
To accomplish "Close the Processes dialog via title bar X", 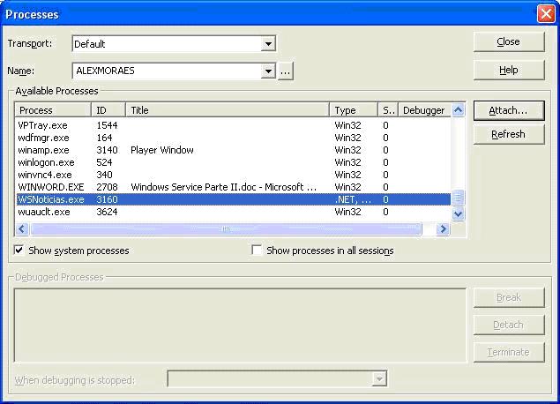I will tap(545, 13).
